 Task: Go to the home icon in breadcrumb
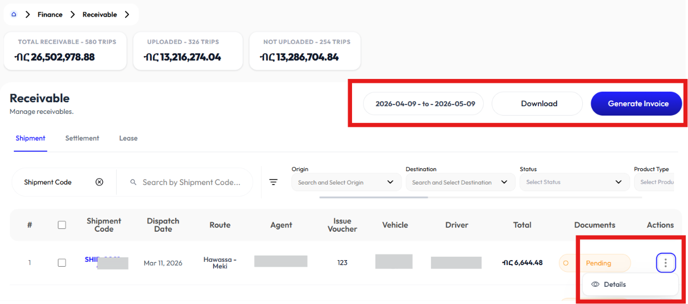tap(14, 14)
